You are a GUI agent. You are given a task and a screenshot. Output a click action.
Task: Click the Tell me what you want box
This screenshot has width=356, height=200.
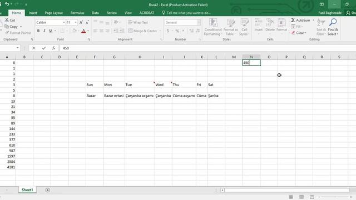[186, 13]
